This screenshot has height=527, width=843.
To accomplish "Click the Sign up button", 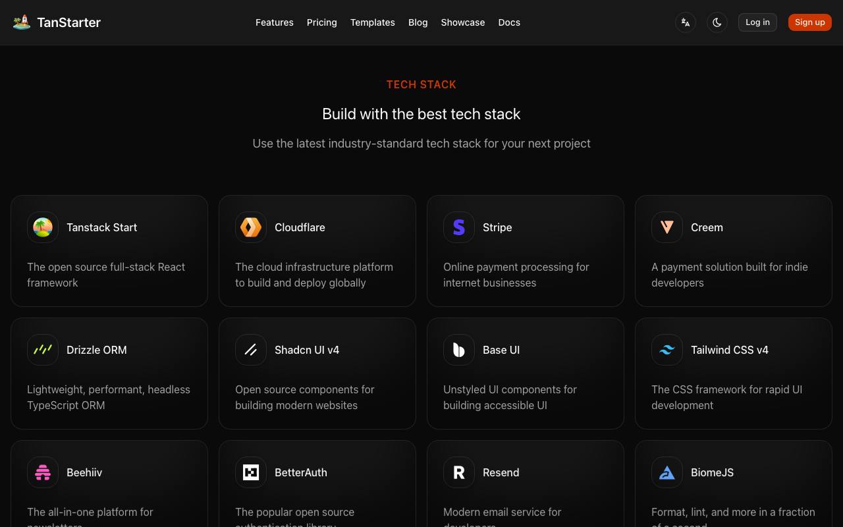I will click(x=810, y=22).
